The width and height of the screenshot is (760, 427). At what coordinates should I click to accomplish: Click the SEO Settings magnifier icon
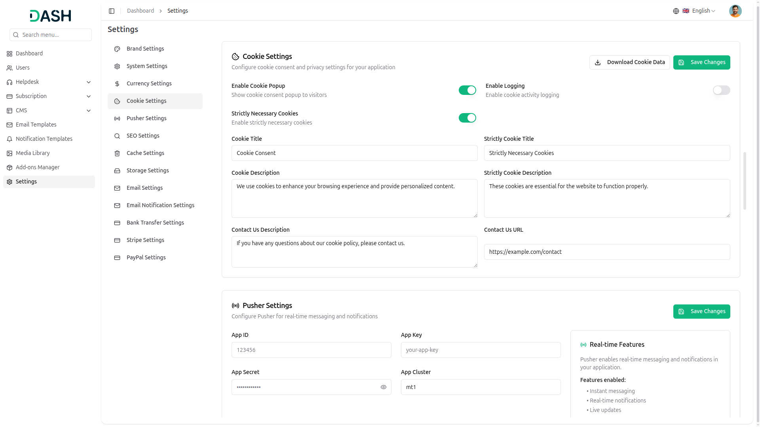click(117, 136)
